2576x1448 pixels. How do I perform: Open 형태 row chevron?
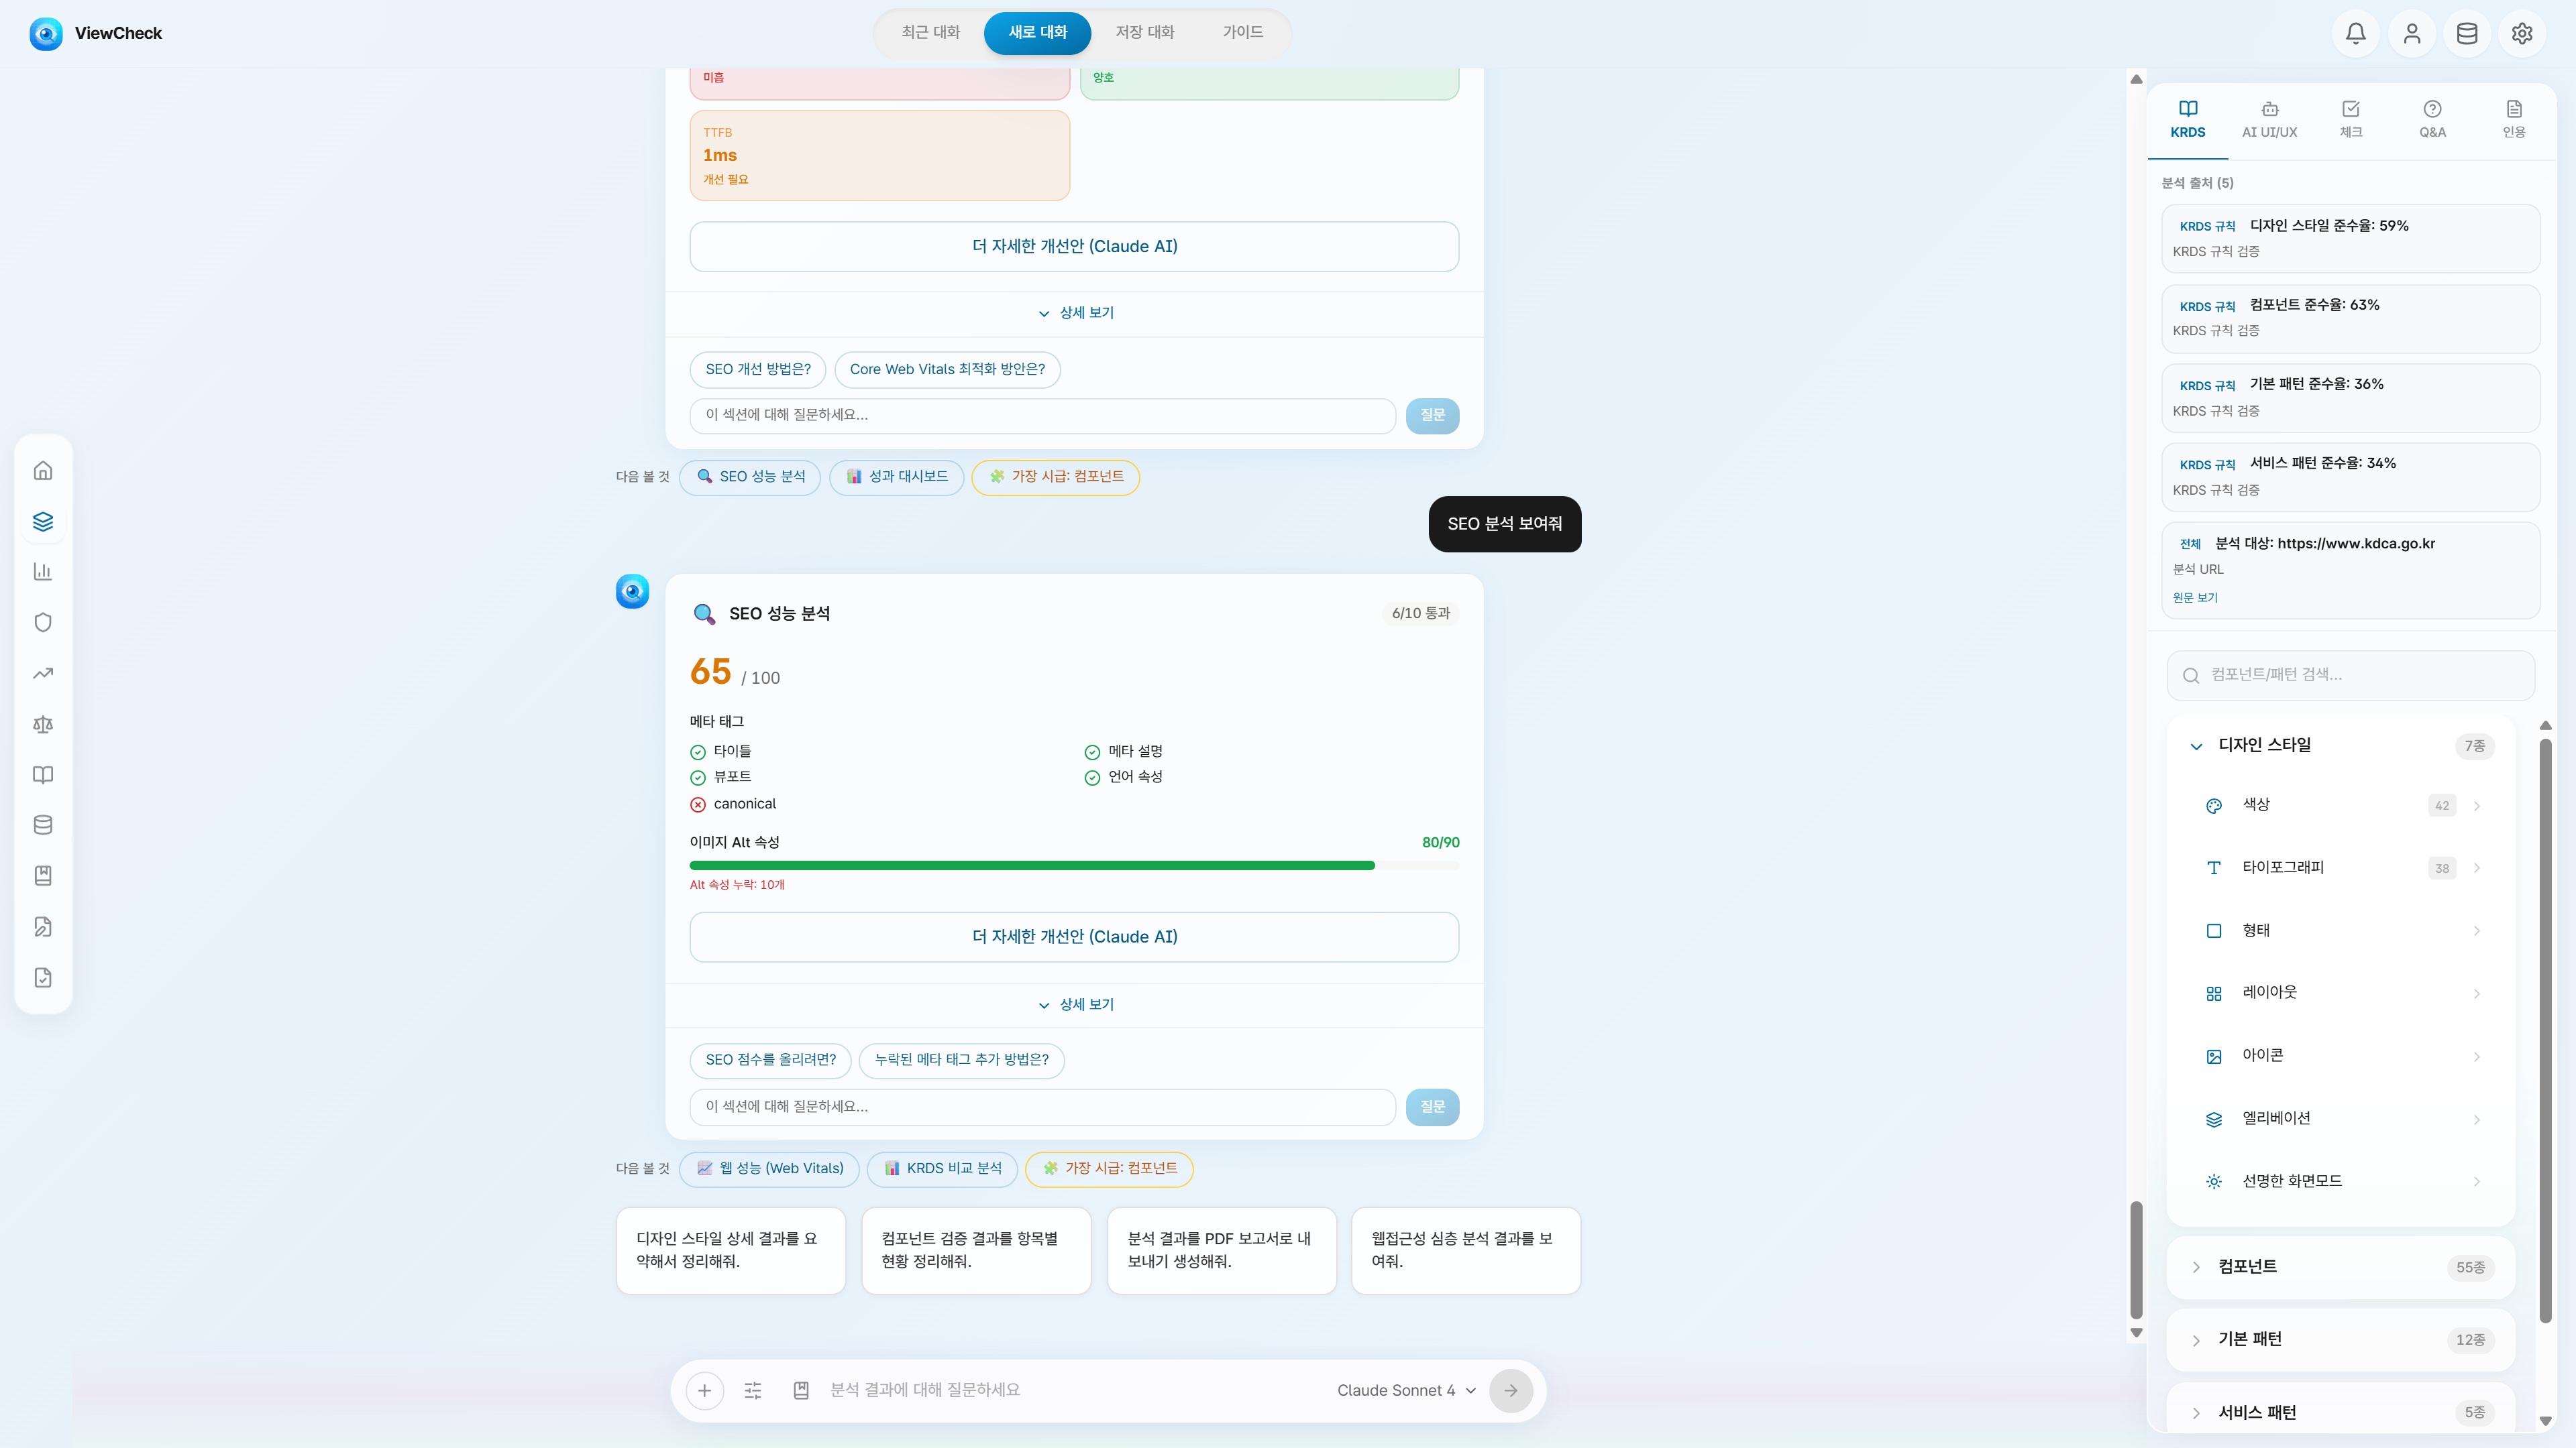click(2477, 930)
